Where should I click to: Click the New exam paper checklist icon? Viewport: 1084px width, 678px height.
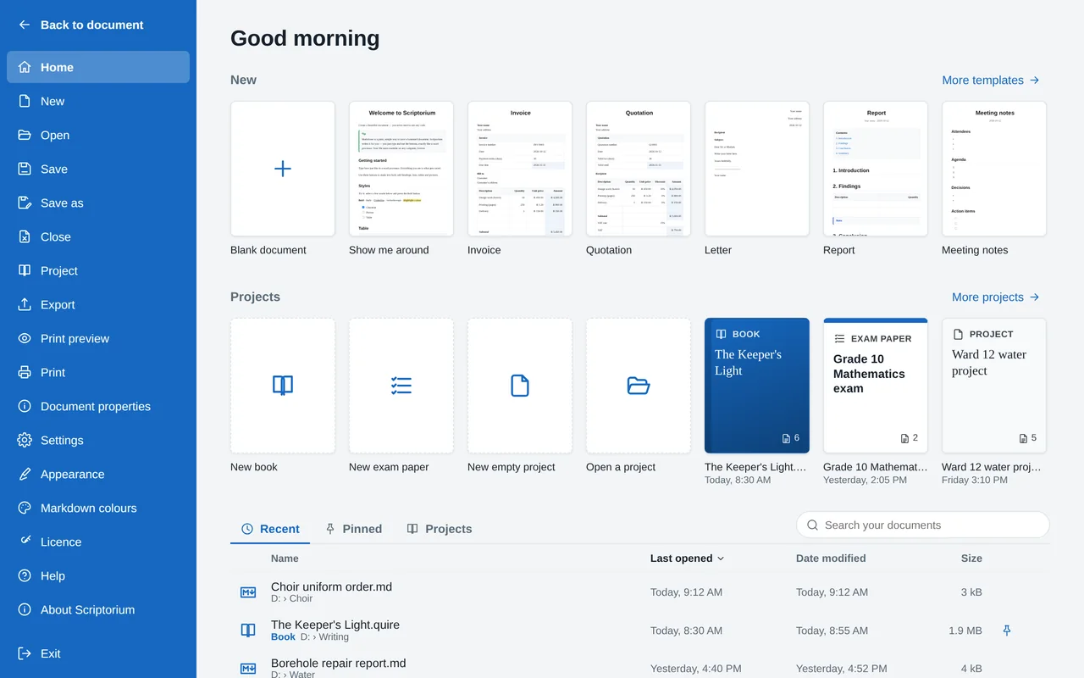pos(401,386)
